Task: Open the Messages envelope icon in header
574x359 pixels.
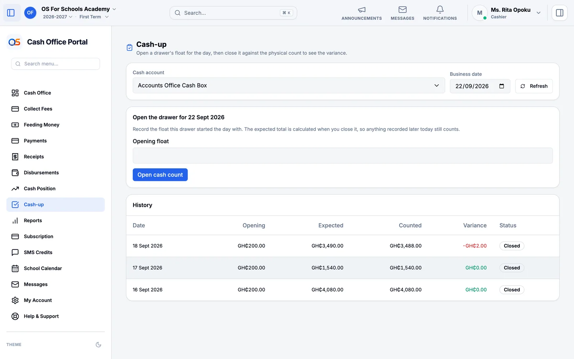Action: 403,10
